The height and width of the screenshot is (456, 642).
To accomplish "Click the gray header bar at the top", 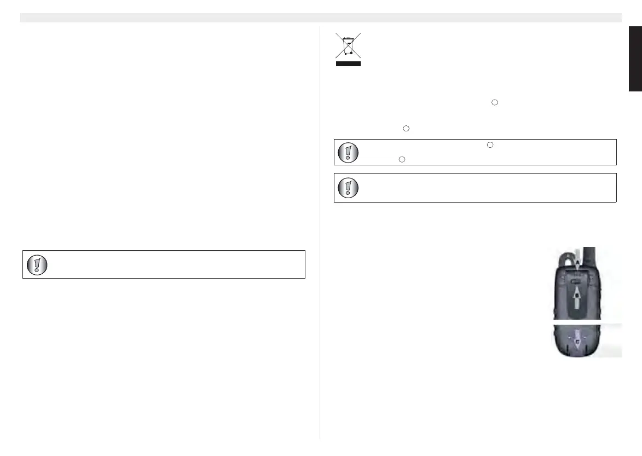I will coord(321,18).
